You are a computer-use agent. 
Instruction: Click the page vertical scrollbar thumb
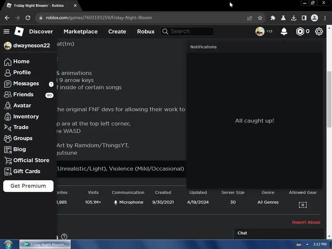[x=329, y=100]
